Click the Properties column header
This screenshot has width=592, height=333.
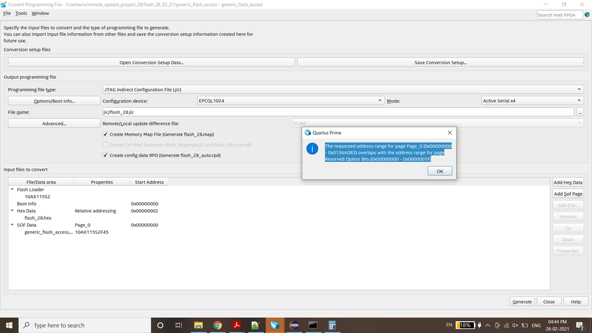pos(101,182)
